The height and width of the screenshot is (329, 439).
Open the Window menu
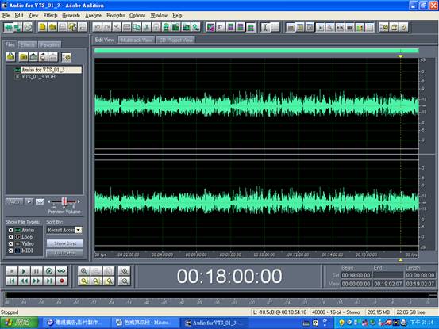click(x=159, y=15)
